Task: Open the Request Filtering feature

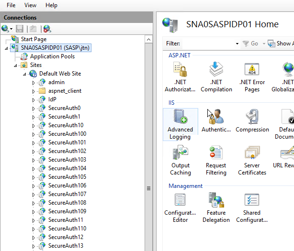Action: click(x=216, y=161)
